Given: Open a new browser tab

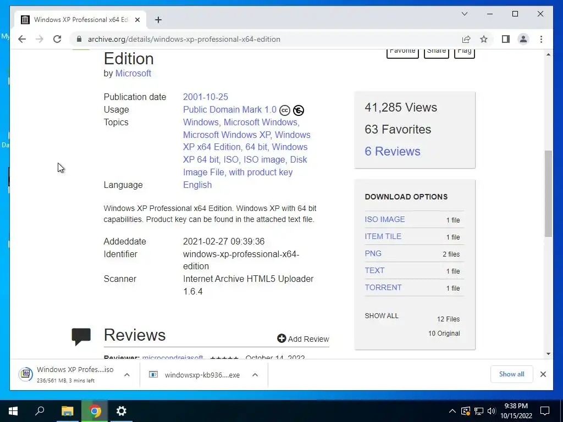Looking at the screenshot, I should [158, 20].
